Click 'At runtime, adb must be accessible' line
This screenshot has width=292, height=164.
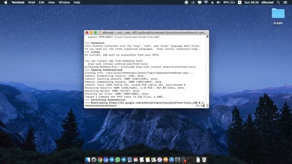click(x=122, y=55)
